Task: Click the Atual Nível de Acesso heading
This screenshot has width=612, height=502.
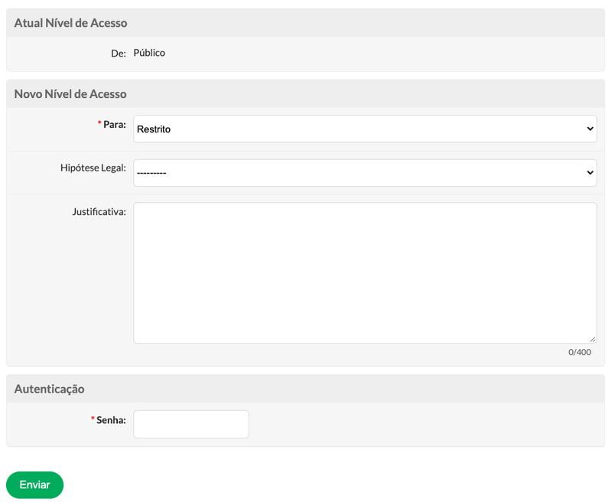Action: coord(70,23)
